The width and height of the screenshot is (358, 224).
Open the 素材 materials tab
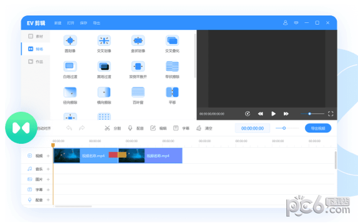pyautogui.click(x=35, y=36)
